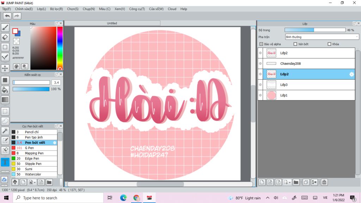Click the canvas horizontal scrollbar
361x203 pixels.
coord(160,184)
